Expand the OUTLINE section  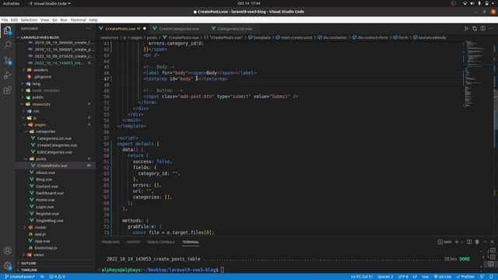[28, 263]
